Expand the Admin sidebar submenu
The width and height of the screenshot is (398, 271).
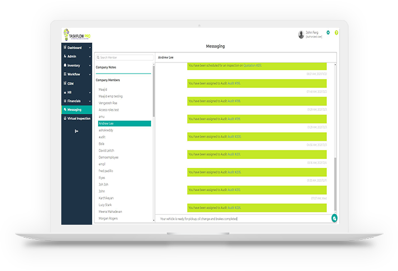(90, 56)
